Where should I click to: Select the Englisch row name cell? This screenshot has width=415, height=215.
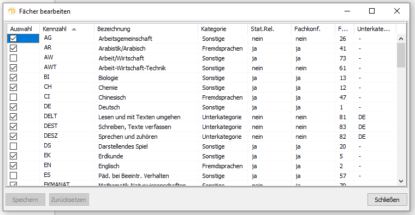pyautogui.click(x=109, y=166)
